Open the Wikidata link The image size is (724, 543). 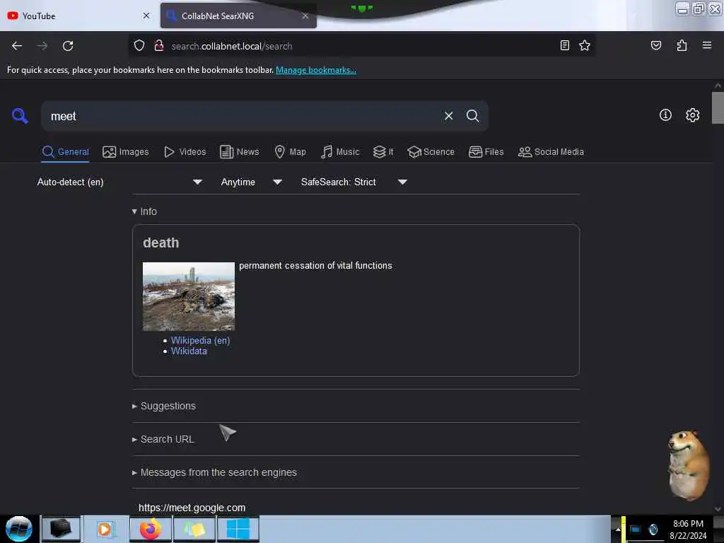coord(189,351)
